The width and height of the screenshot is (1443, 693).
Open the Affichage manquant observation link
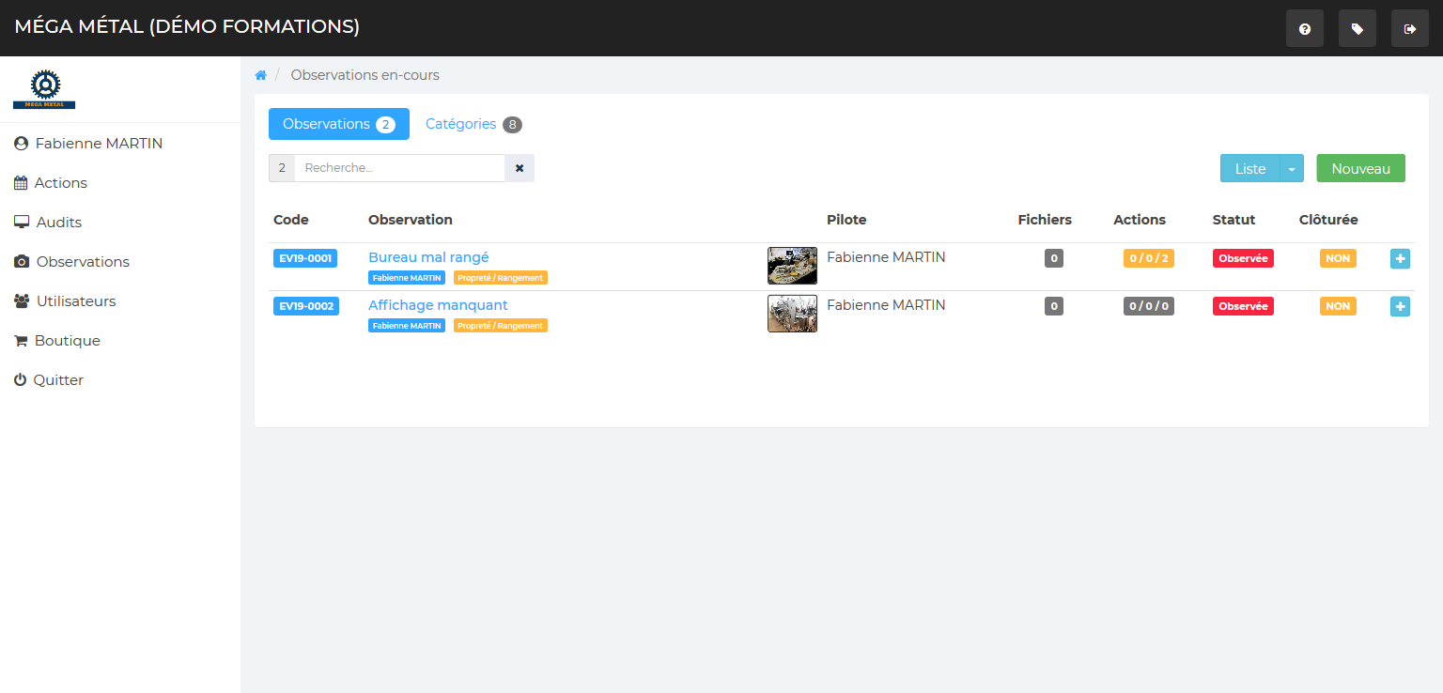point(438,305)
